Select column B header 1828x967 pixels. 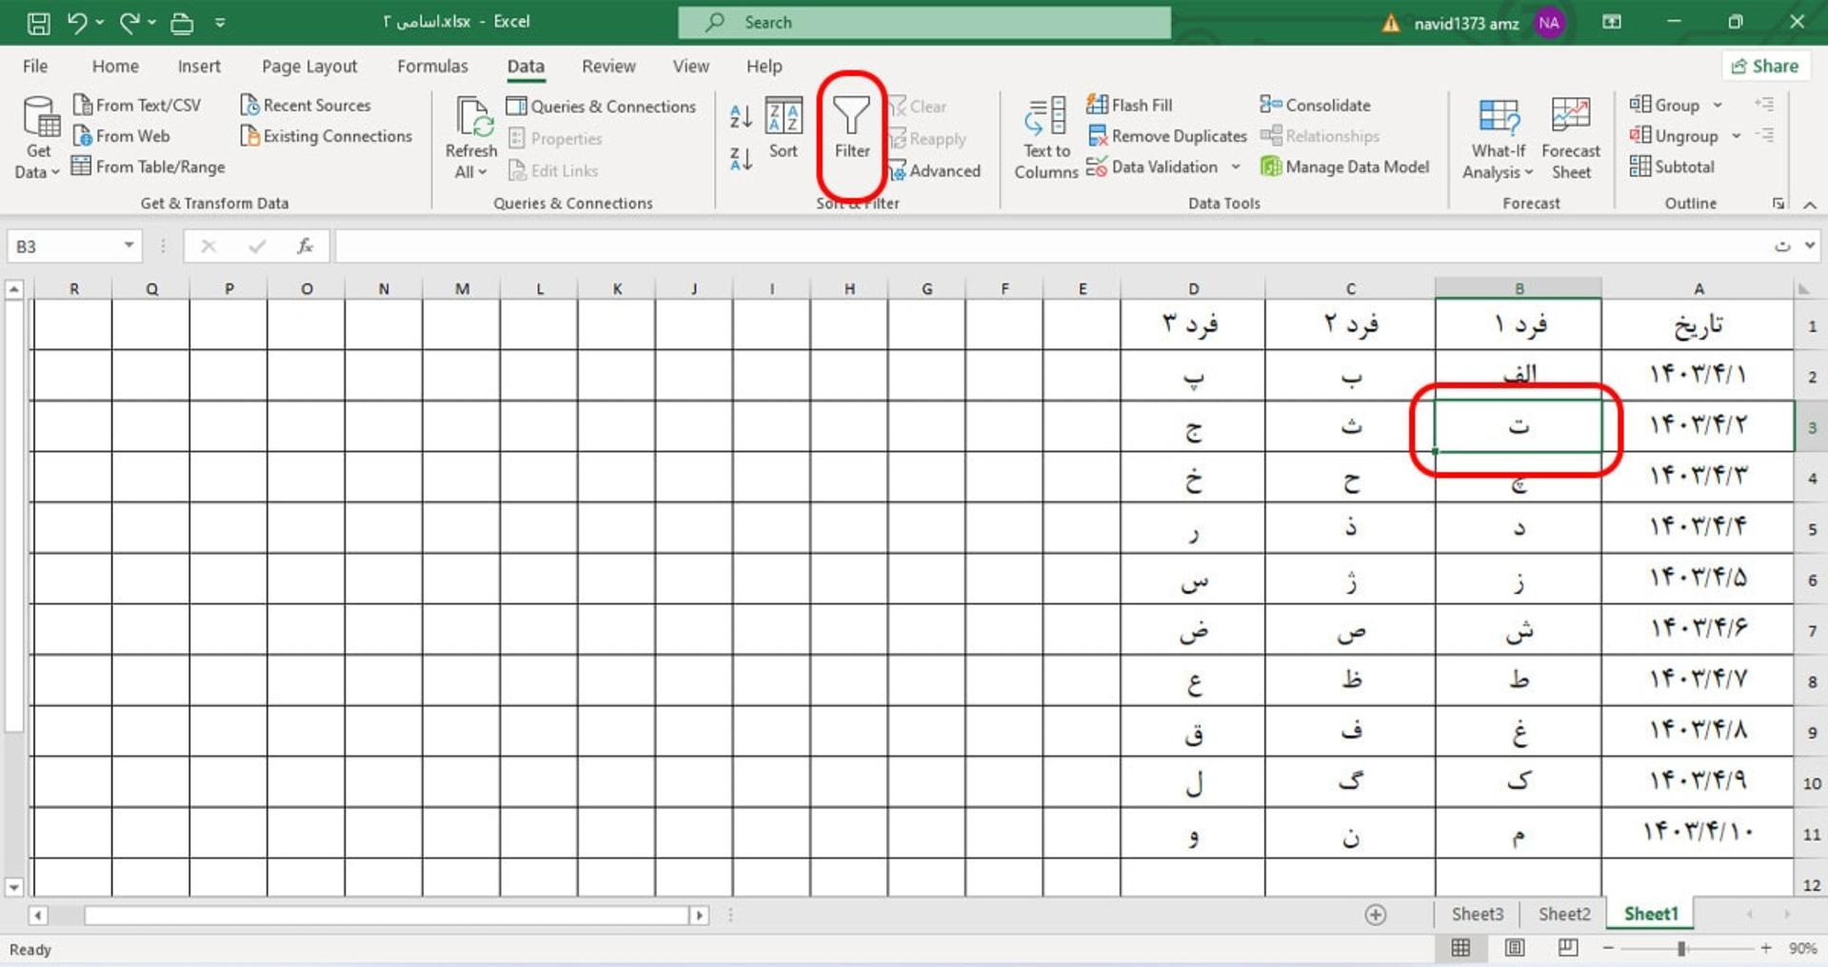tap(1520, 288)
